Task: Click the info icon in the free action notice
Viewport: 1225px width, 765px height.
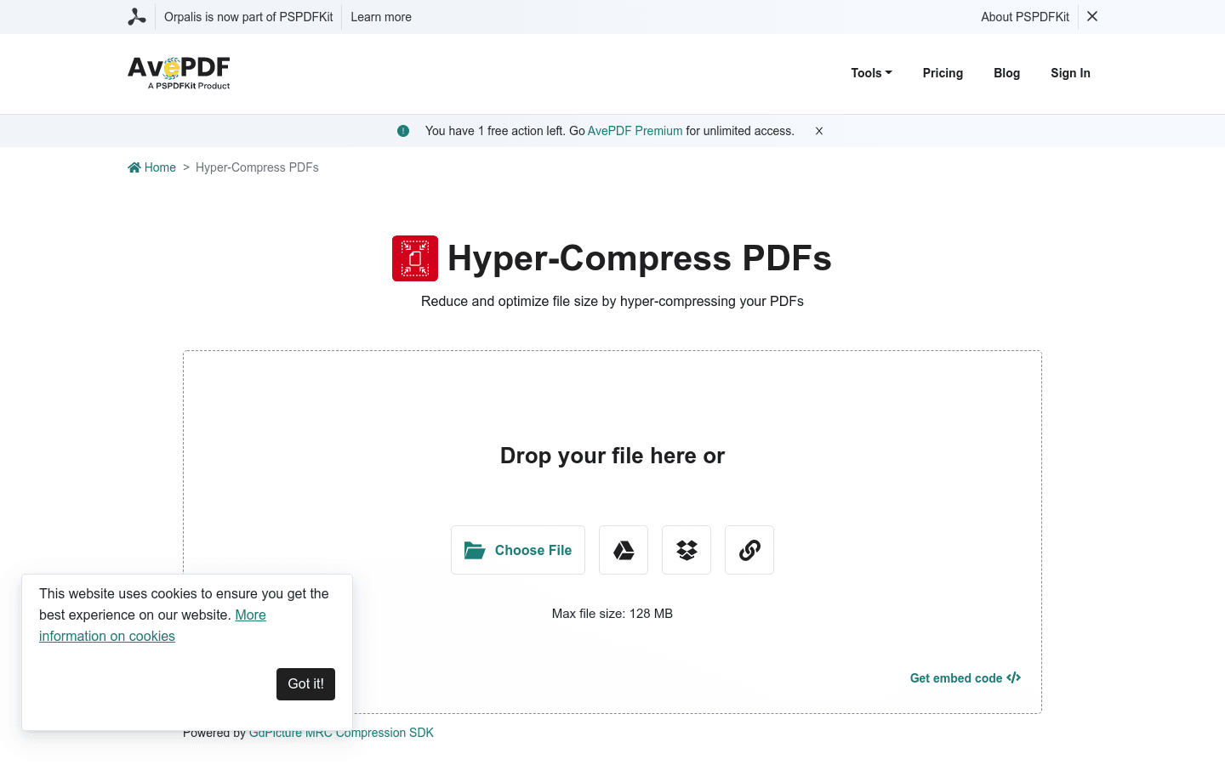Action: tap(403, 130)
